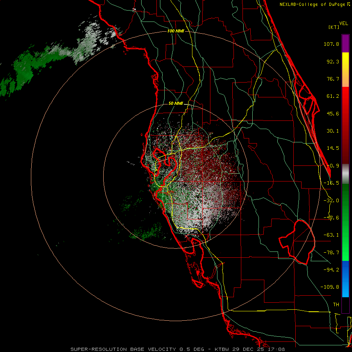Click the 50 NMI range ring label
The image size is (352, 352).
(176, 104)
